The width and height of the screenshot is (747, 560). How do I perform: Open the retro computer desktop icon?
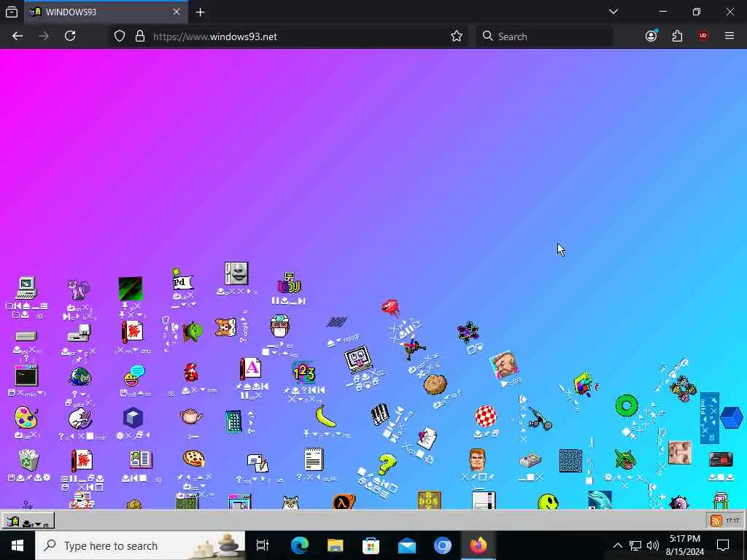tap(26, 287)
